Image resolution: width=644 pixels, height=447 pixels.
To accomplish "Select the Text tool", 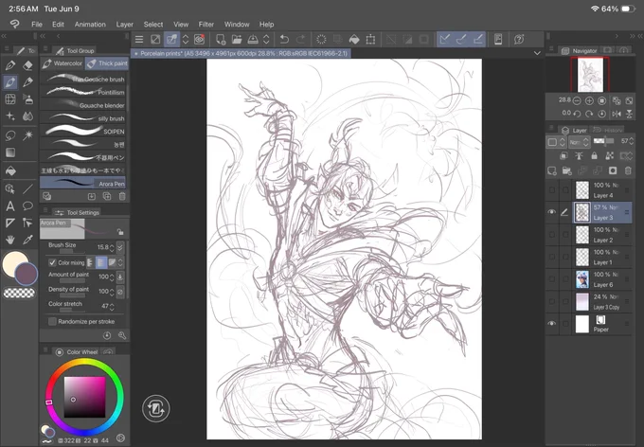I will 10,206.
